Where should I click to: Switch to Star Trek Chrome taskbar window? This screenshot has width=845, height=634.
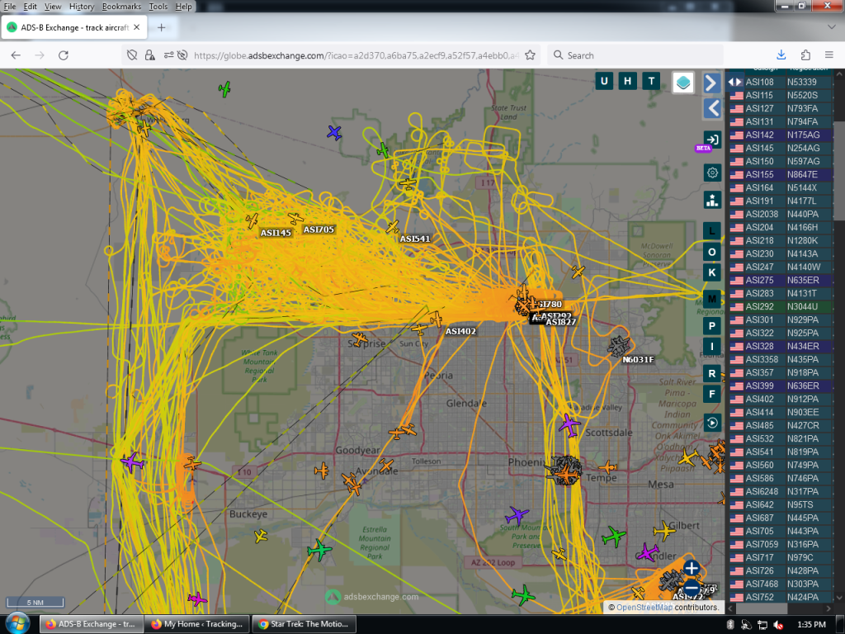click(x=304, y=624)
